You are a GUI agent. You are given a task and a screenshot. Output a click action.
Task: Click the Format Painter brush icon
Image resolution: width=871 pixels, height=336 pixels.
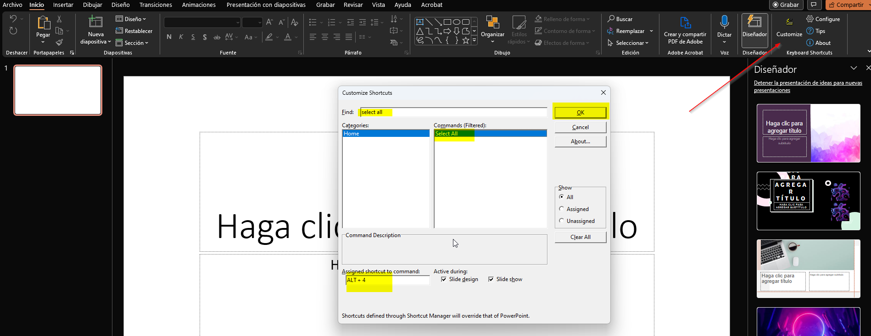pos(59,43)
